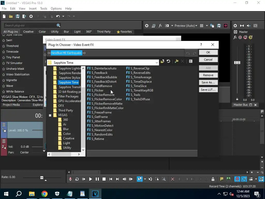Toggle favorite star for White Balance plug-in
The image size is (265, 199).
(x=4, y=92)
